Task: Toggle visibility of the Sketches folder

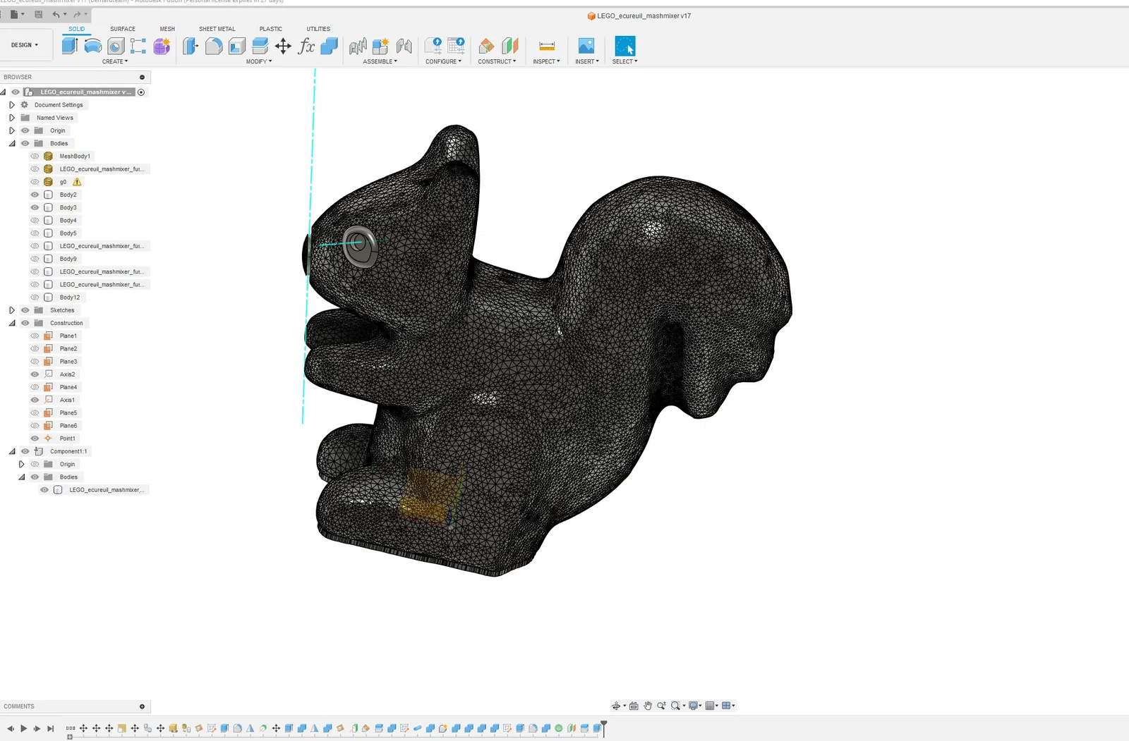Action: pos(25,310)
